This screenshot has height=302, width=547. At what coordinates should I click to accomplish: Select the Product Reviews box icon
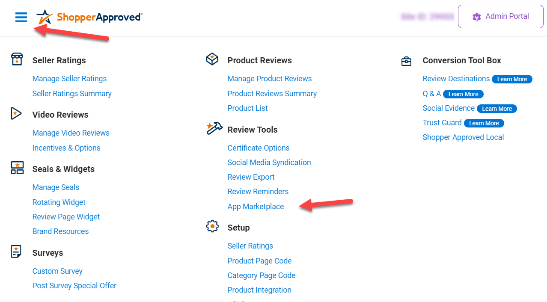[212, 59]
